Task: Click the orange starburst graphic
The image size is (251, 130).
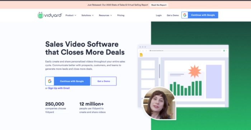Action: (194, 71)
